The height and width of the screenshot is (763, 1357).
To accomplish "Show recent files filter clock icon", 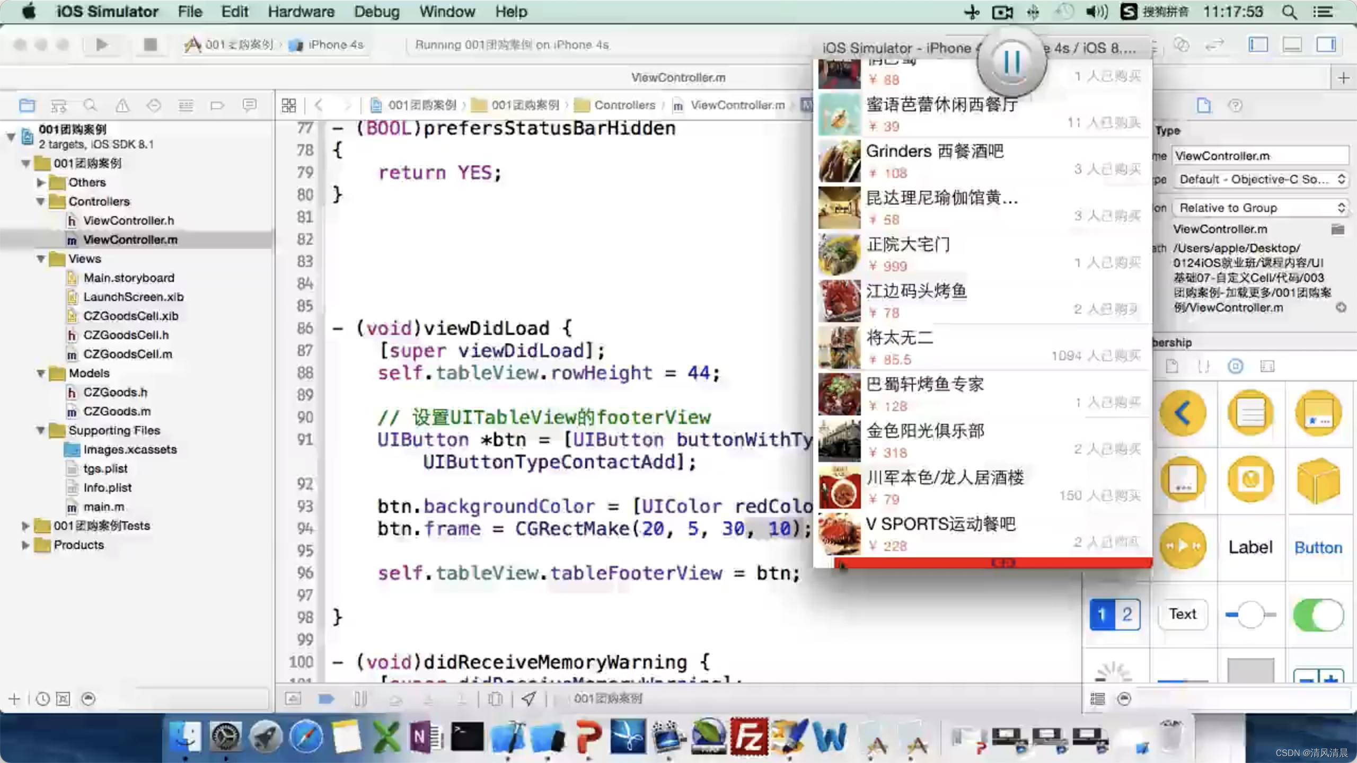I will [x=42, y=699].
